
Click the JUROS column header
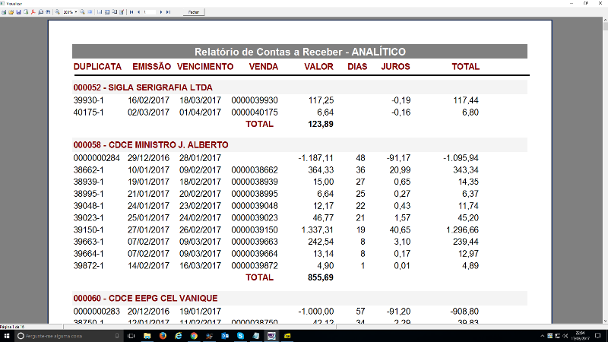click(x=395, y=67)
